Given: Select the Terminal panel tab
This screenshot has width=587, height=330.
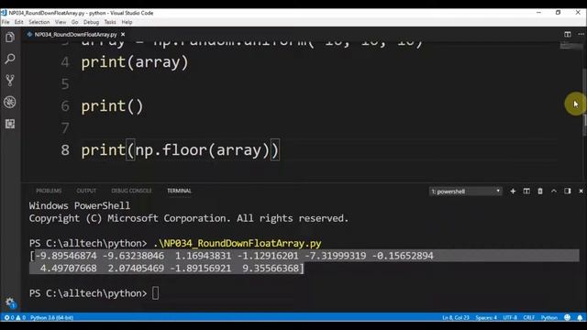Looking at the screenshot, I should (x=179, y=191).
